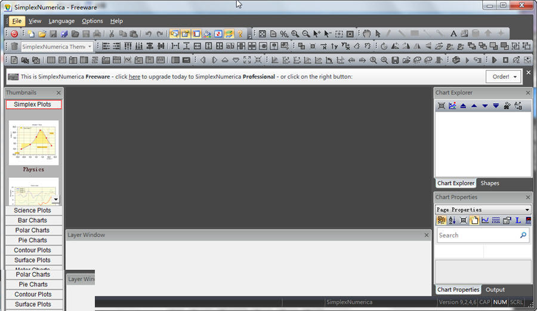This screenshot has width=537, height=311.
Task: Click the Bar Charts category button
Action: [x=33, y=220]
